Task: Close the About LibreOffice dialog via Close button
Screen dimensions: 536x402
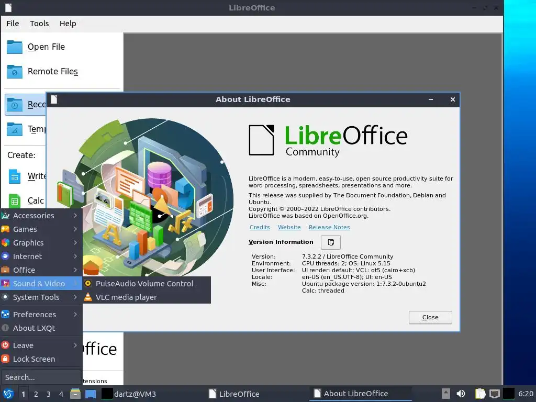Action: pos(430,318)
